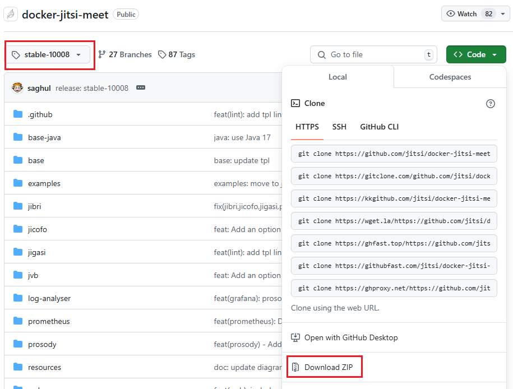Click the Go to file search field
The width and height of the screenshot is (513, 389).
373,54
